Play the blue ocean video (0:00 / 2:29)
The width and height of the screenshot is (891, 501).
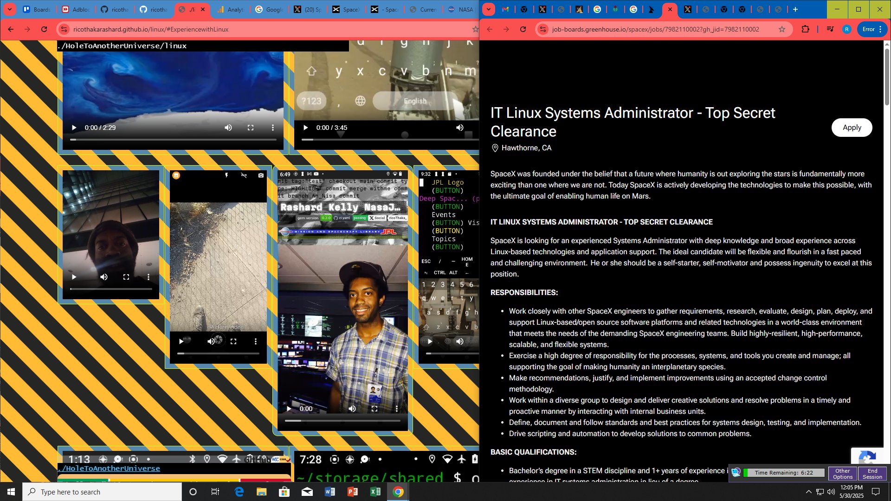tap(74, 128)
